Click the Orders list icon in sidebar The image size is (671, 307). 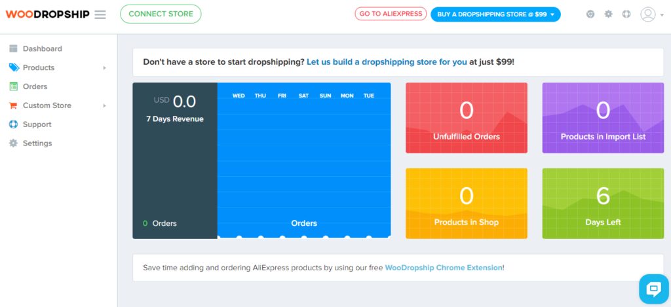(x=14, y=86)
